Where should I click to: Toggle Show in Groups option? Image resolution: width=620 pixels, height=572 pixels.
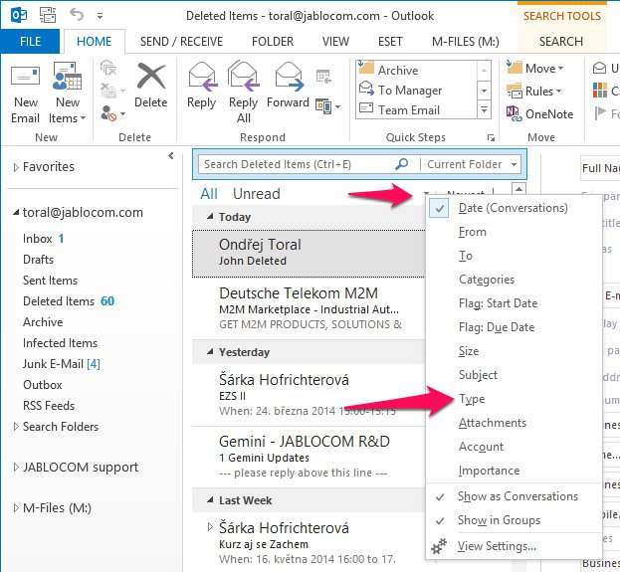pos(514,520)
